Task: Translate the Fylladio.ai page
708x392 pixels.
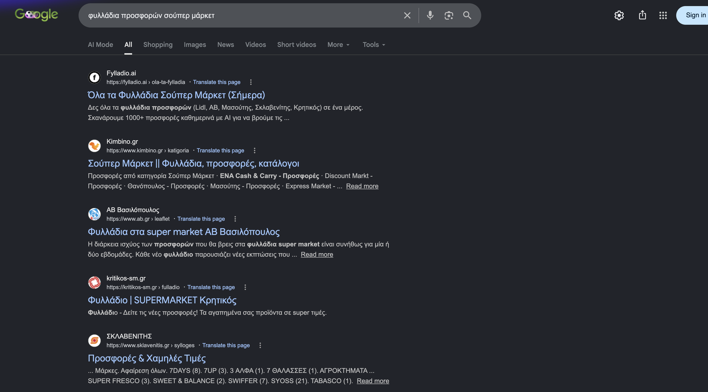Action: (217, 82)
